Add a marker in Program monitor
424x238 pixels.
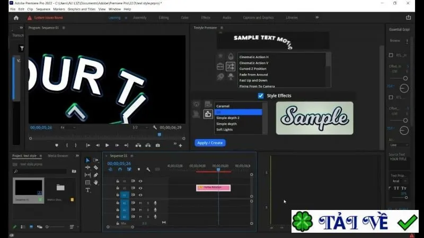[57, 145]
